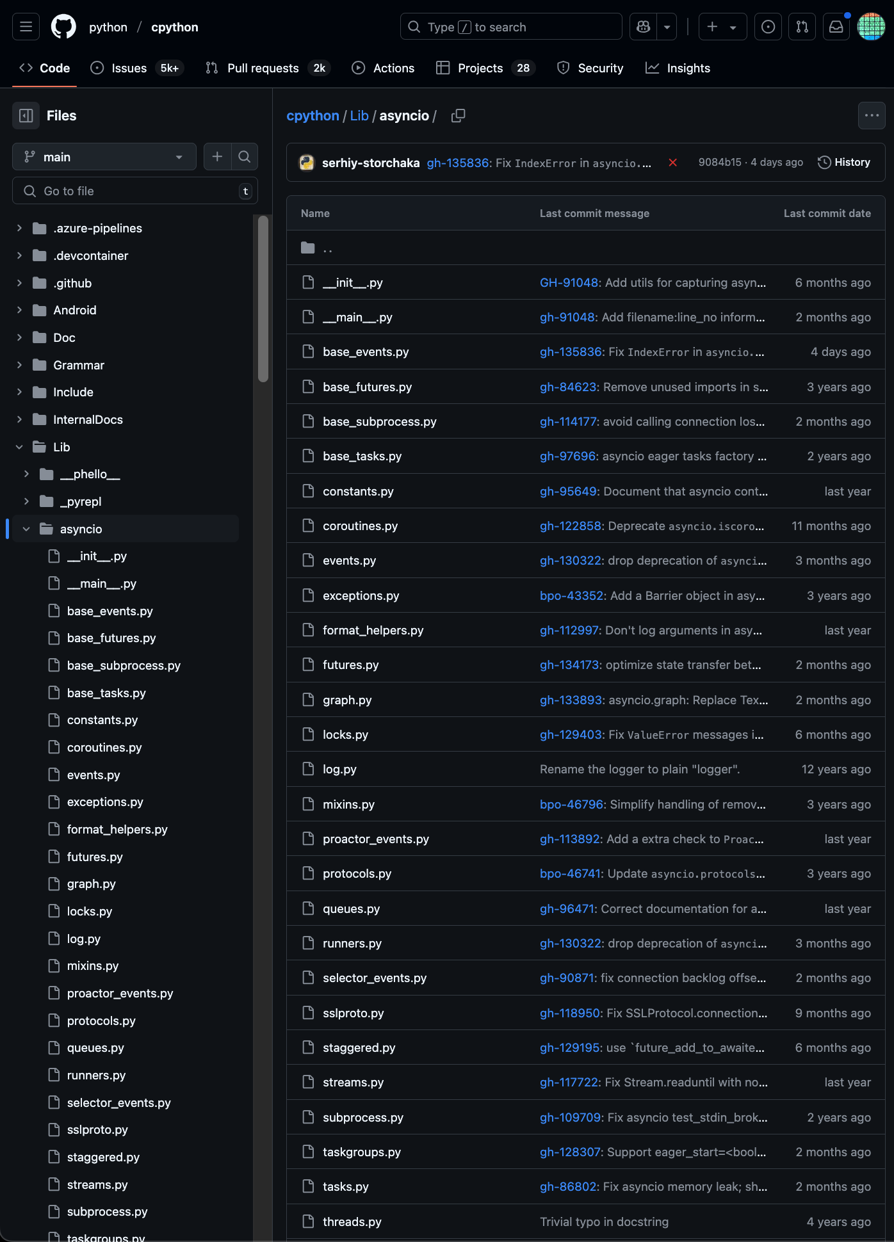Expand the Grammar folder
The width and height of the screenshot is (894, 1242).
pyautogui.click(x=19, y=365)
